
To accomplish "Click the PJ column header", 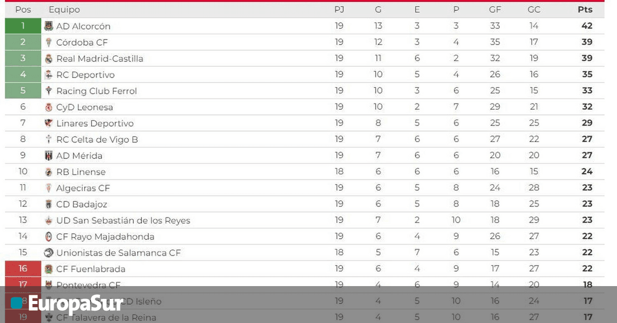I will (339, 10).
